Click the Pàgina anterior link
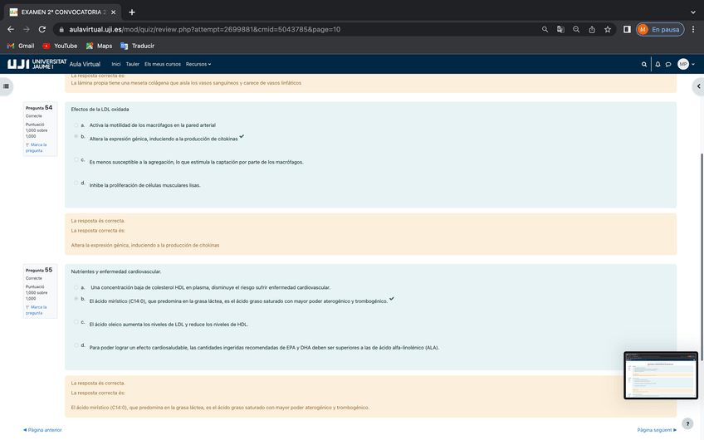Image resolution: width=704 pixels, height=440 pixels. (42, 430)
